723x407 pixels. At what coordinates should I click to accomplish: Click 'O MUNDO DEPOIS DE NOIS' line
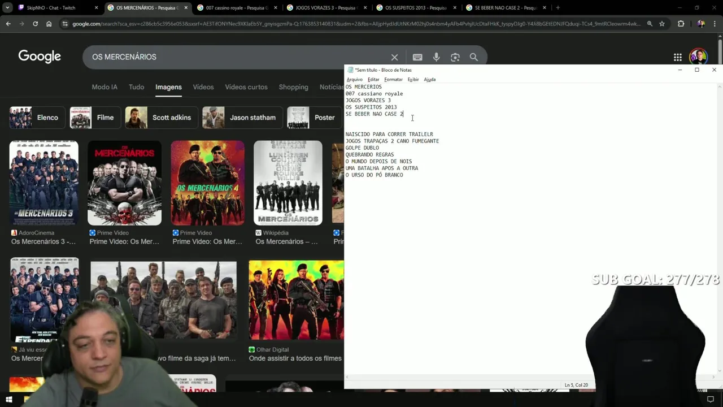point(378,162)
